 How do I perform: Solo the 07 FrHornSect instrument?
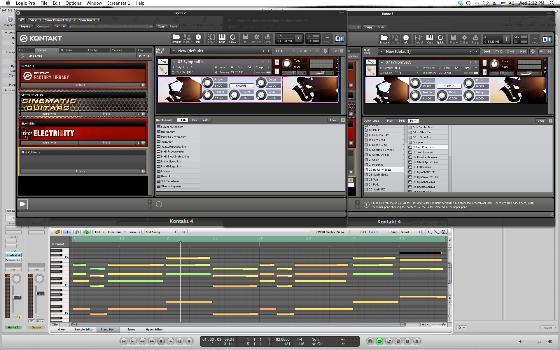click(484, 63)
